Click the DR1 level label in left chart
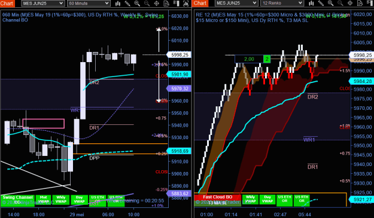 [94, 128]
